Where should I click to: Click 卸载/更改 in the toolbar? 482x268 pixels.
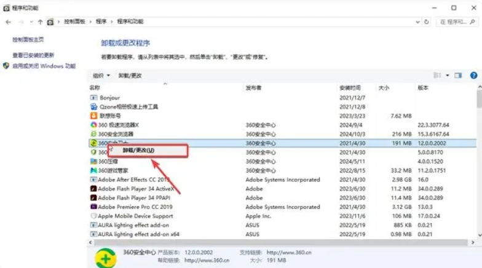coord(130,76)
